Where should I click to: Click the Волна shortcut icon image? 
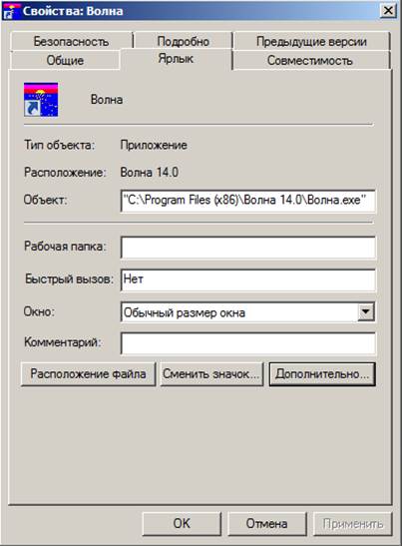click(x=41, y=100)
